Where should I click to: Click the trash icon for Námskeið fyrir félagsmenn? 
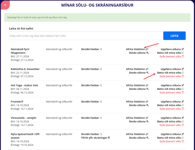pyautogui.click(x=183, y=56)
